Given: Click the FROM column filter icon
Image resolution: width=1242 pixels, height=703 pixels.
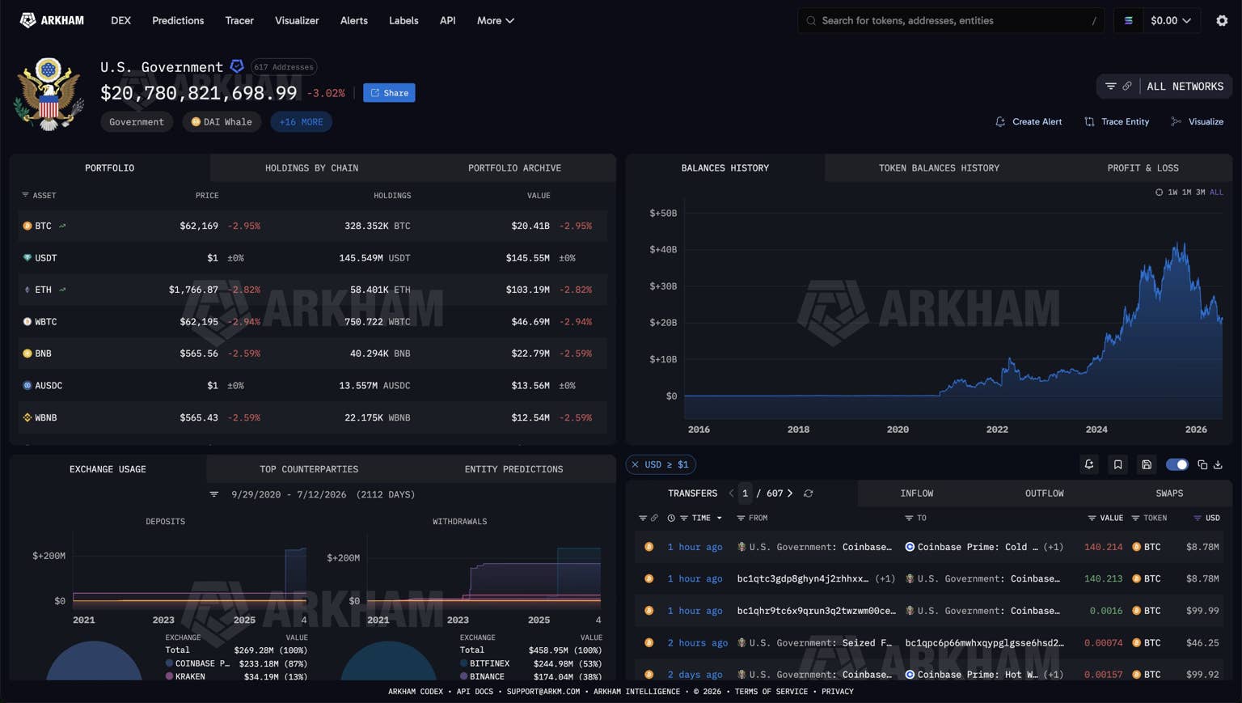Looking at the screenshot, I should [741, 518].
